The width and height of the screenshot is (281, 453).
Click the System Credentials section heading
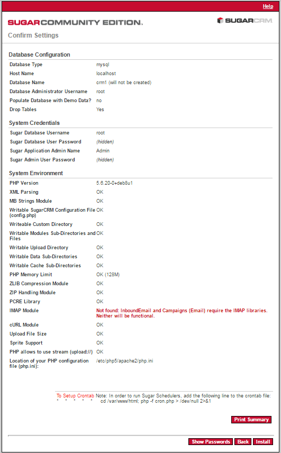34,123
